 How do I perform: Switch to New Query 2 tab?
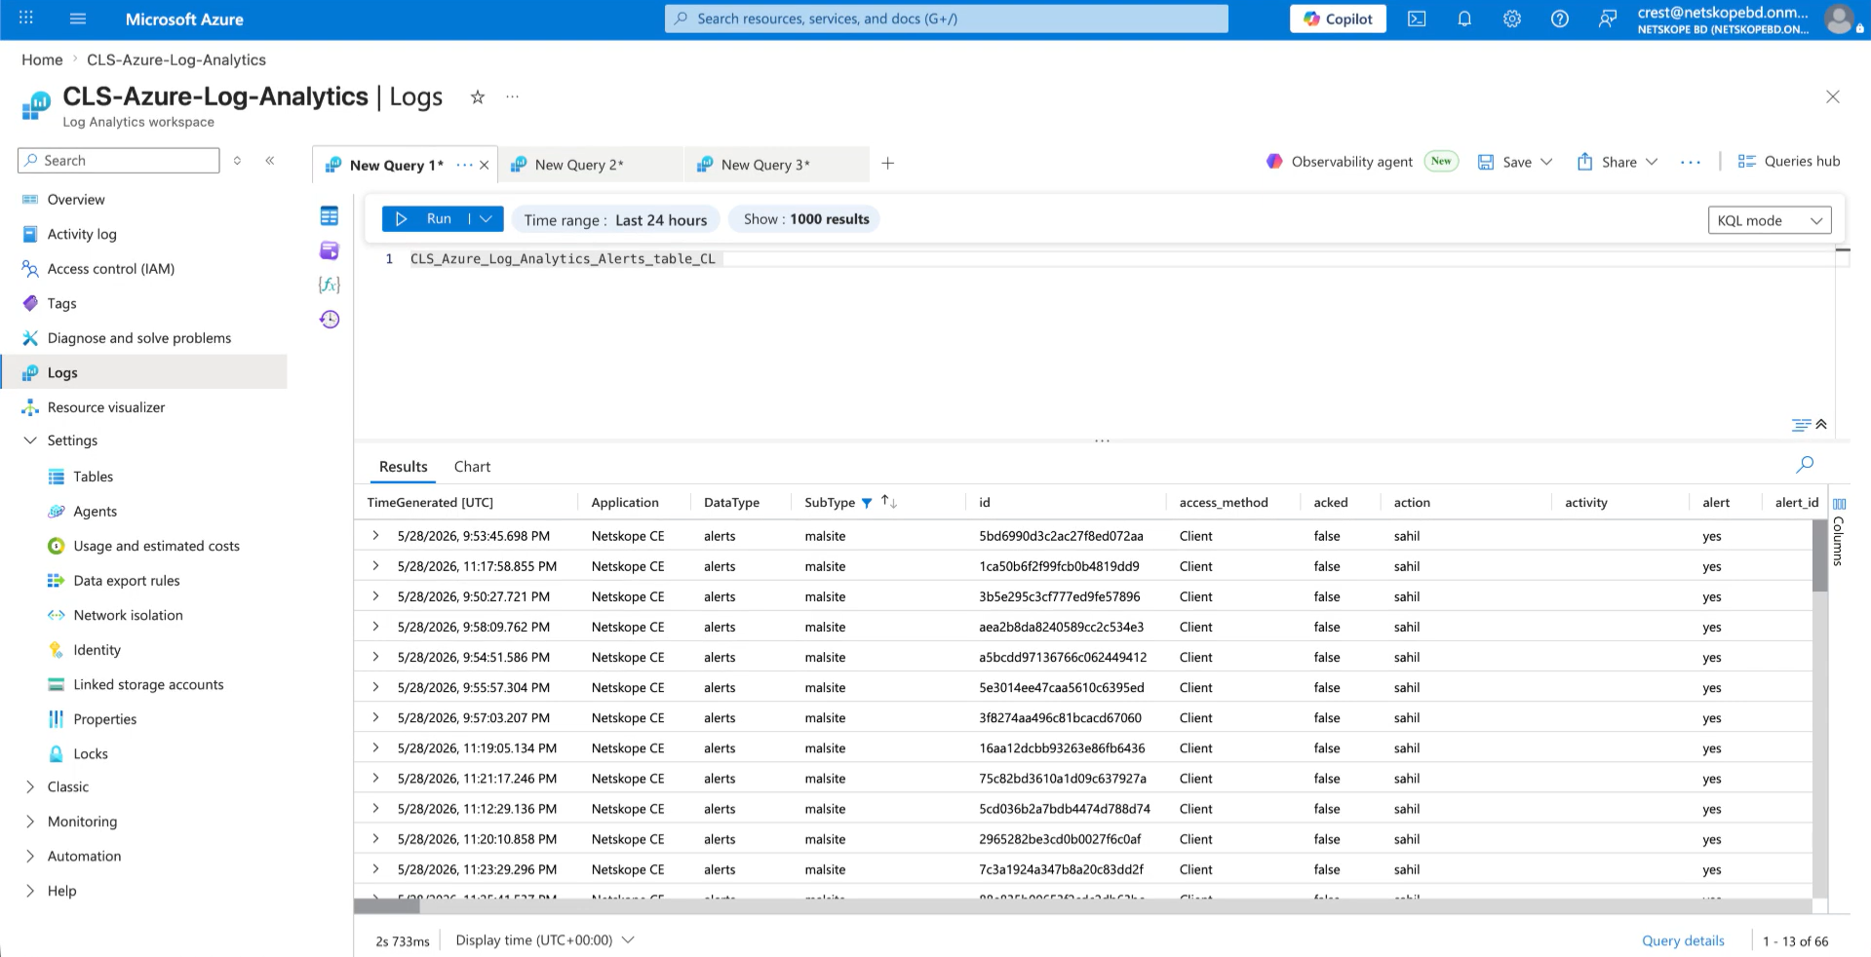click(591, 165)
